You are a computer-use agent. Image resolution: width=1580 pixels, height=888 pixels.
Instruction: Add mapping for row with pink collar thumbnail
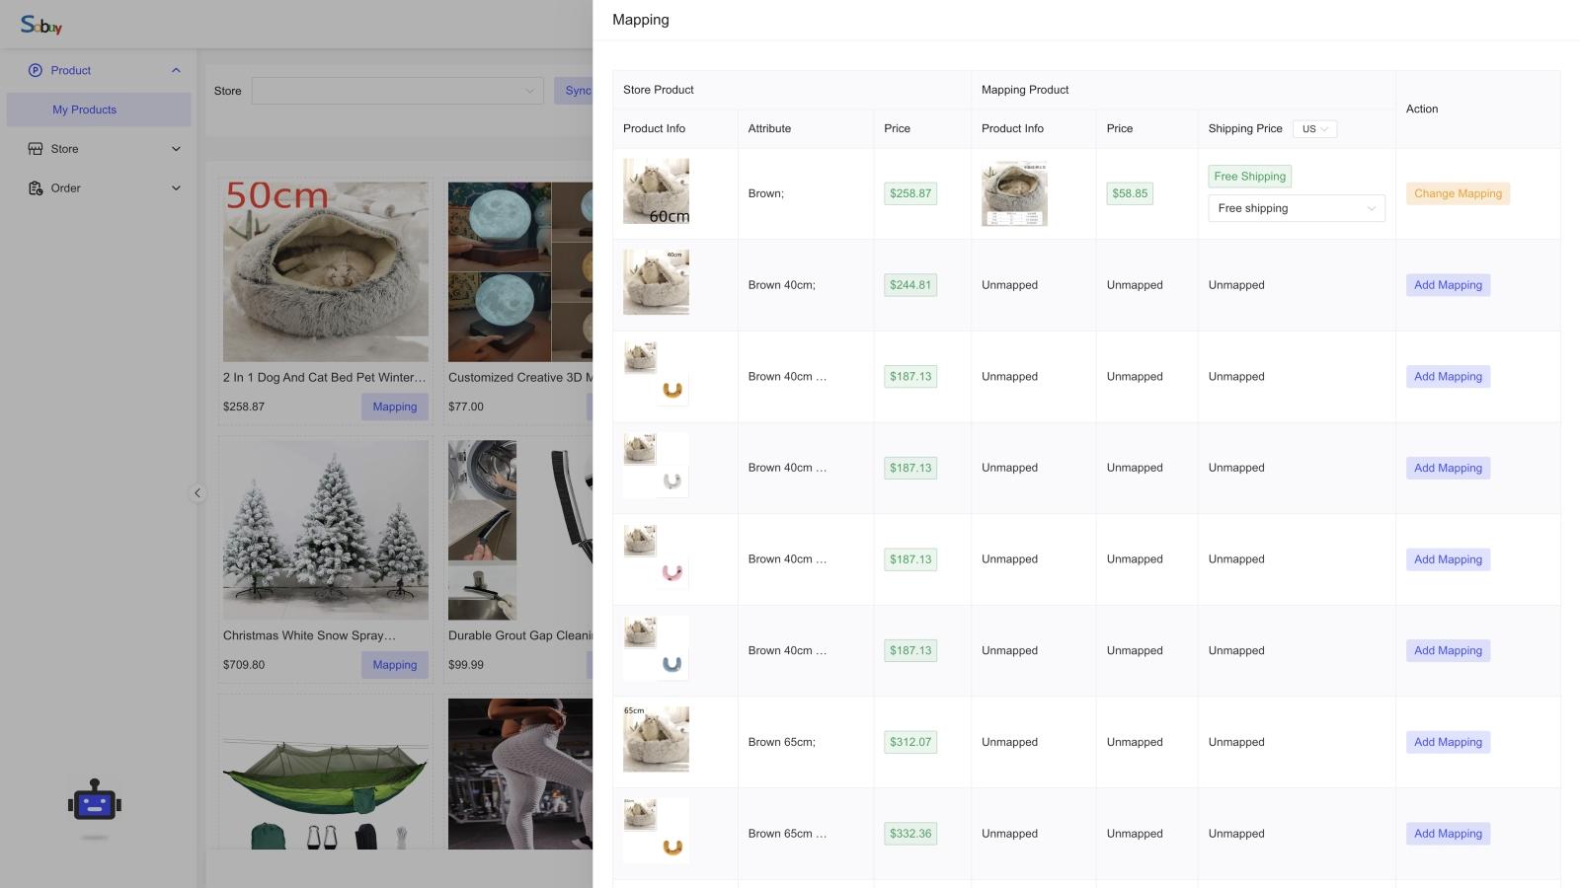click(x=1448, y=559)
